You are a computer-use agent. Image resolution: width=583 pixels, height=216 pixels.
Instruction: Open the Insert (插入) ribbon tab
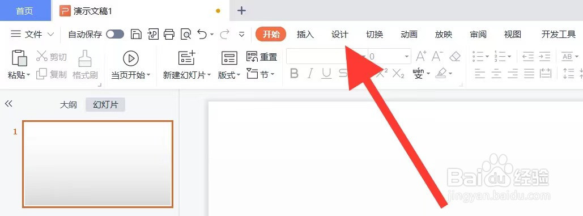(x=305, y=35)
